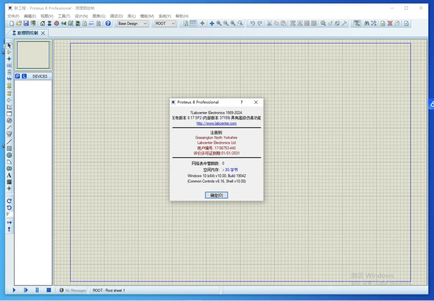
Task: Open the 调试(D) menu
Action: click(x=116, y=16)
